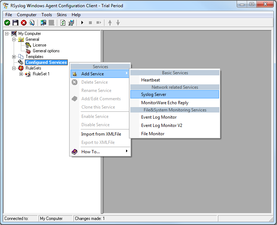This screenshot has height=225, width=277.
Task: Collapse the My Computer tree node
Action: [7, 34]
